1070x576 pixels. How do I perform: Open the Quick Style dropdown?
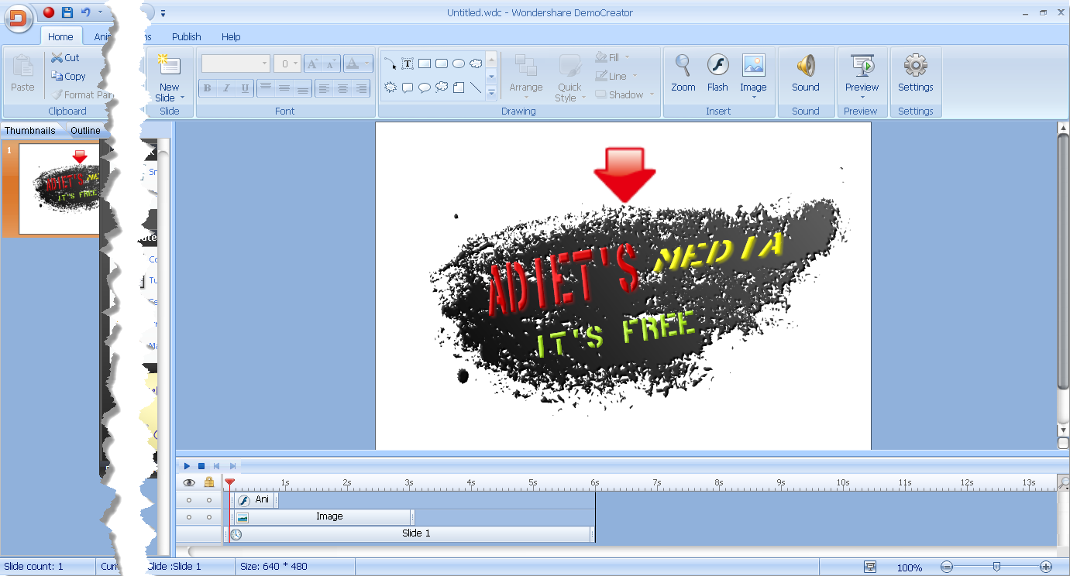(569, 77)
